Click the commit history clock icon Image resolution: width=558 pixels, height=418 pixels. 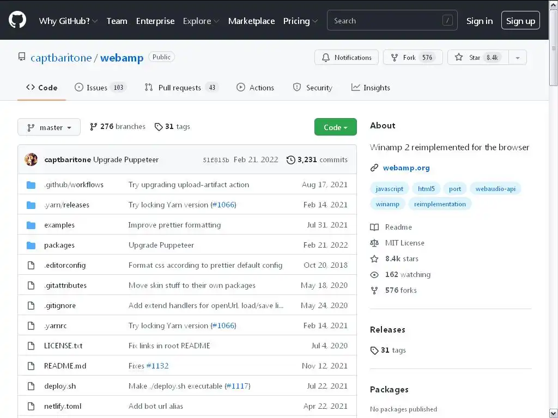click(291, 160)
